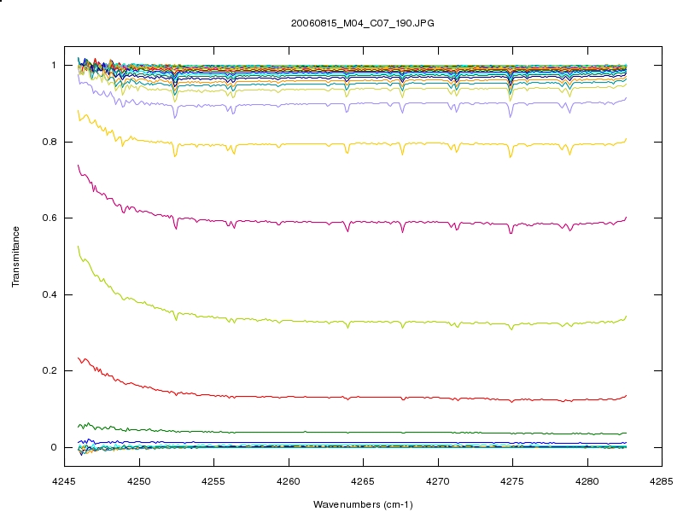Click the x-axis tick label 4255
683x512 pixels.
click(213, 481)
